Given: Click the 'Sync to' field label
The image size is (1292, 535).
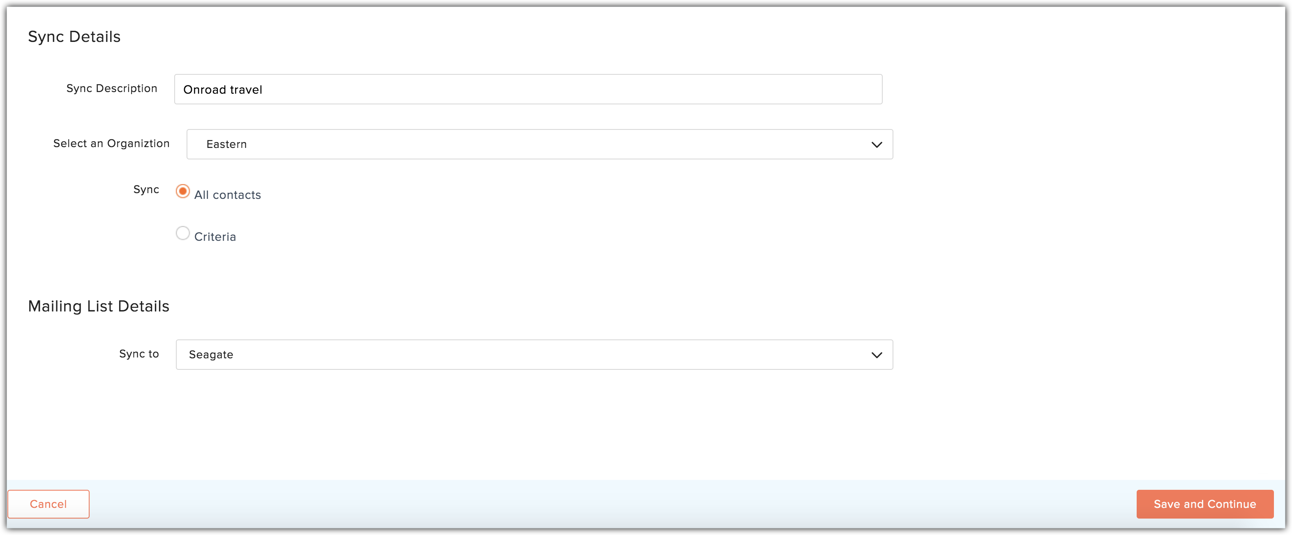Looking at the screenshot, I should [139, 354].
